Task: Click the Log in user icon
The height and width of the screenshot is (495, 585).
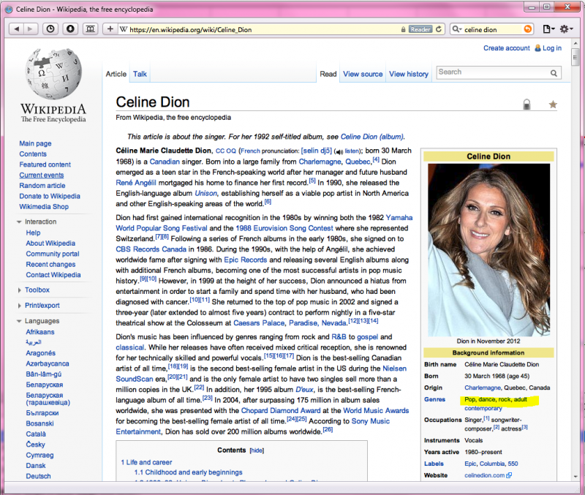Action: pyautogui.click(x=537, y=48)
